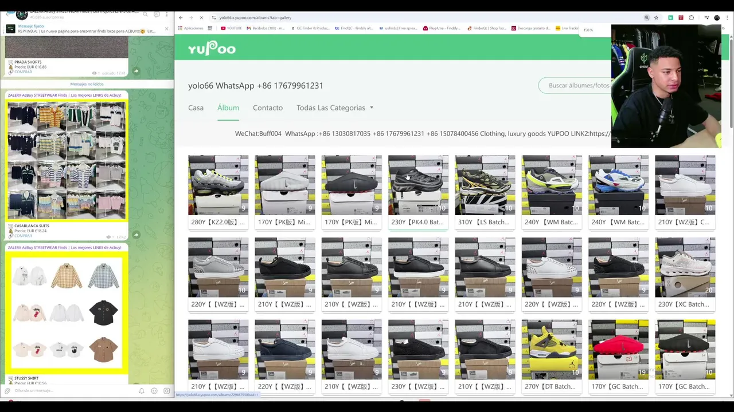Screen dimensions: 734x412
Task: Open Casablanca suits collage image in Telegram
Action: [x=67, y=160]
